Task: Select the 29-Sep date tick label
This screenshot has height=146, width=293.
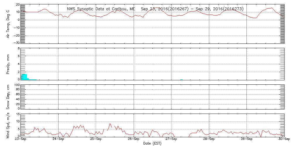Action: pyautogui.click(x=246, y=139)
